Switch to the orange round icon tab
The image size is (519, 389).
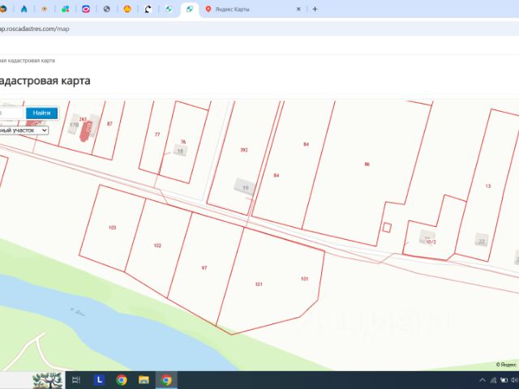127,9
